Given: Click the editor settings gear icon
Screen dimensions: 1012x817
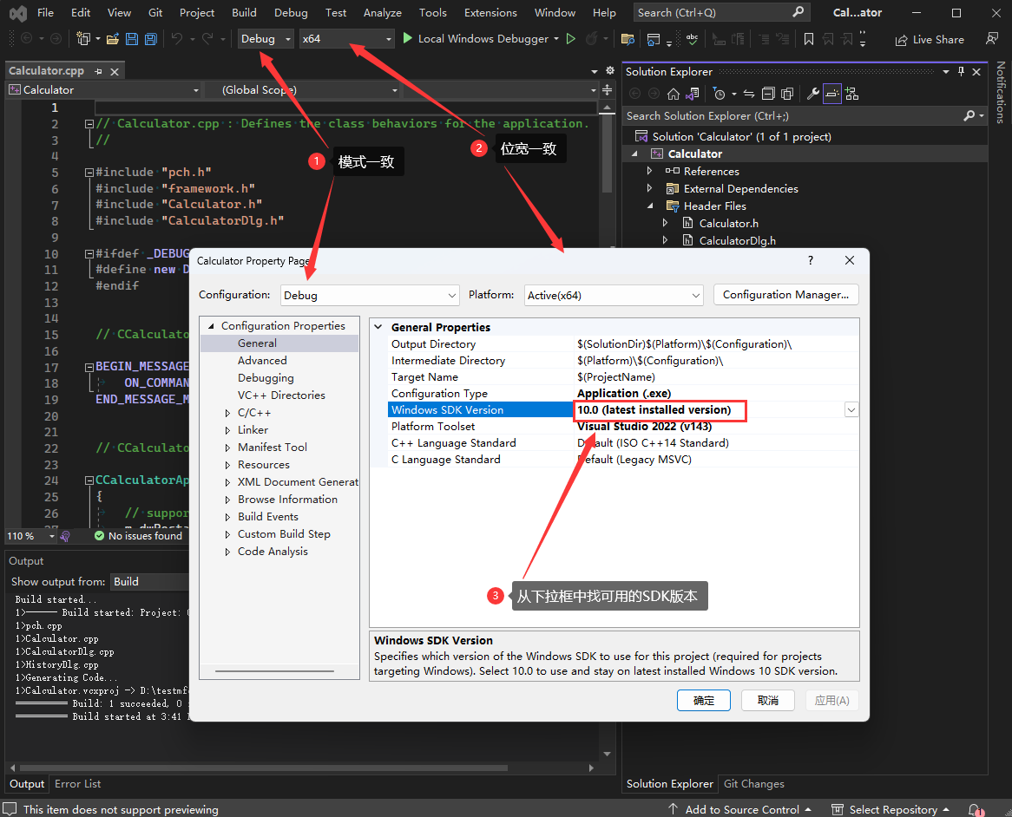Looking at the screenshot, I should coord(610,70).
